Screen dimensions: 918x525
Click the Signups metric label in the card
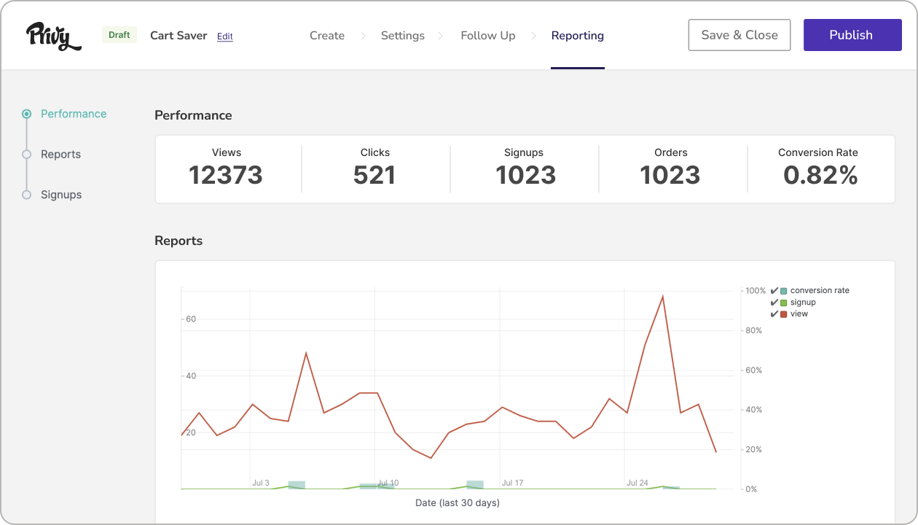click(x=524, y=152)
